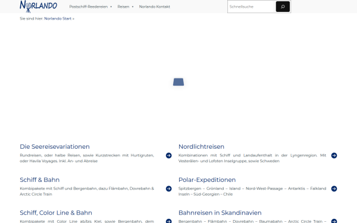
Task: Click the text 'Spitzbergen – Grönland – Island'
Action: (209, 189)
